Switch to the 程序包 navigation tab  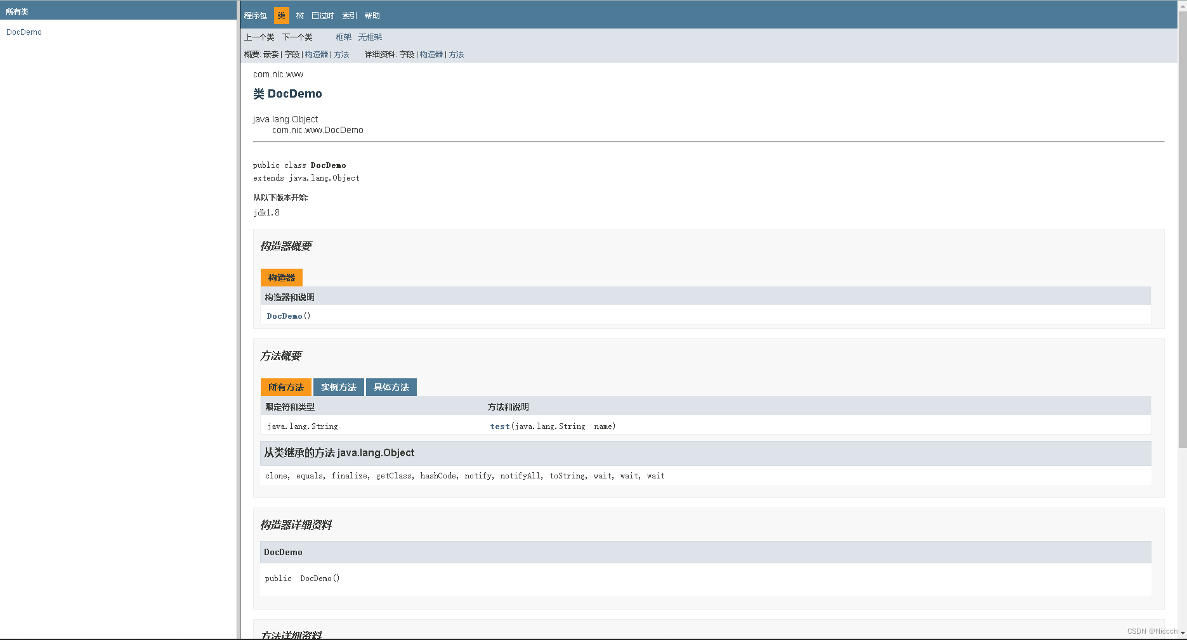[x=255, y=15]
